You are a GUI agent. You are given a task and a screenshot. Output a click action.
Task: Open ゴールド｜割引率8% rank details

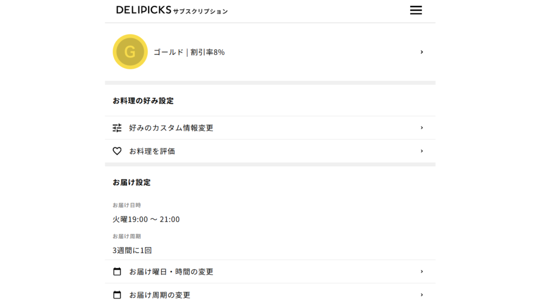(x=270, y=52)
